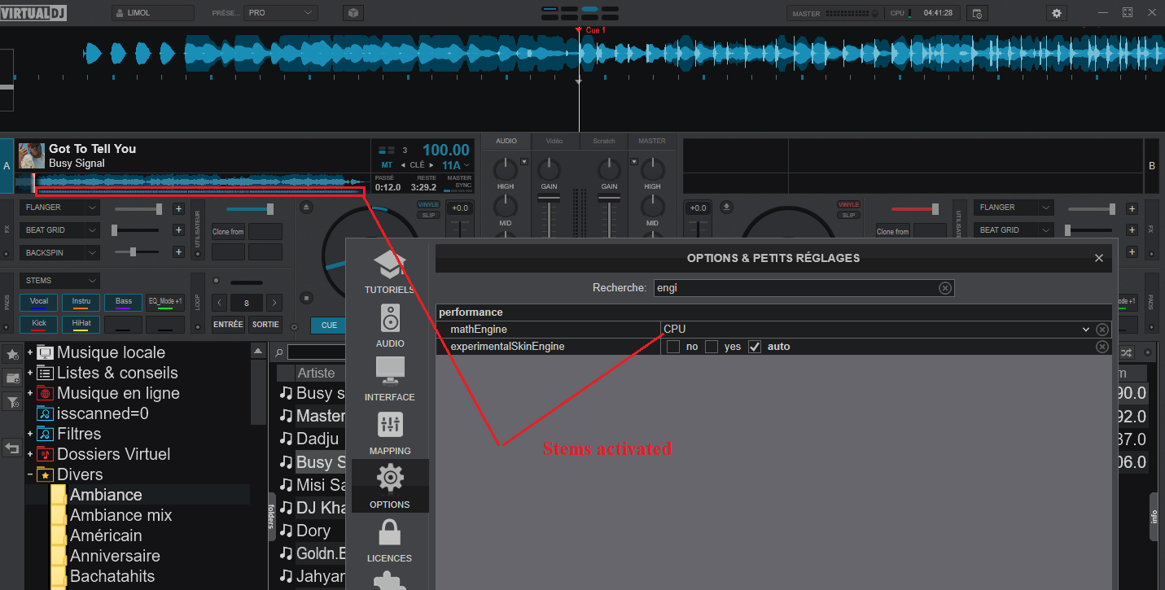Click the Instru stem pad

click(81, 303)
